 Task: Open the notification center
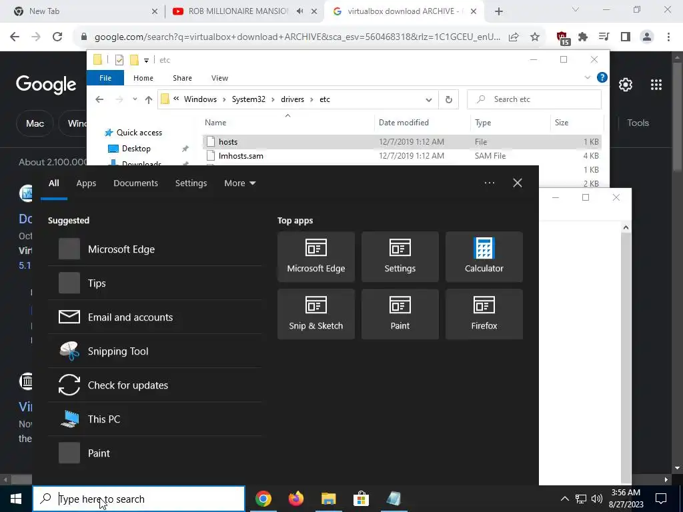(661, 499)
